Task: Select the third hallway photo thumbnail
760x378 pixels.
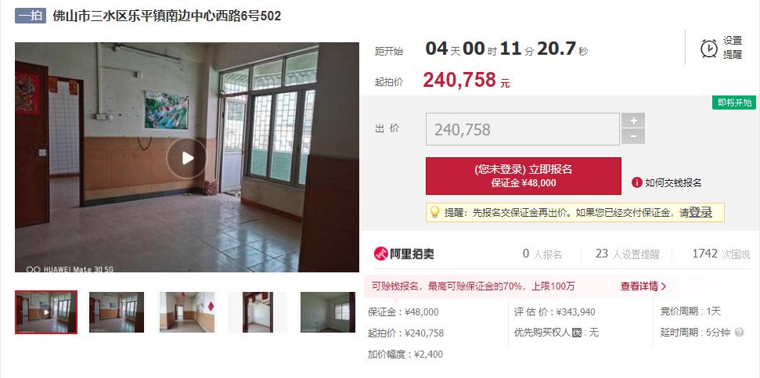Action: tap(187, 312)
